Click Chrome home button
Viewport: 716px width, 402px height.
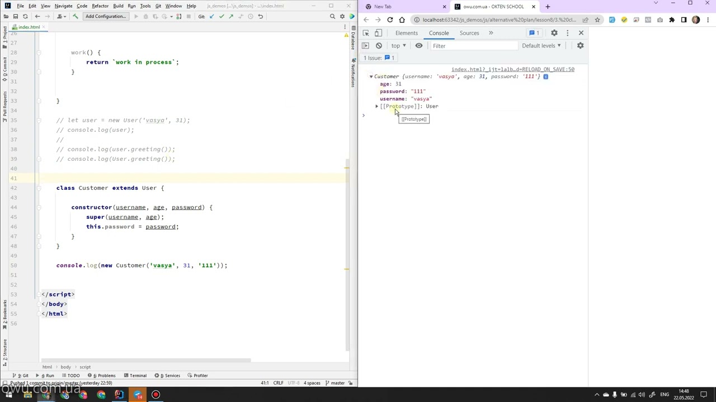click(x=402, y=20)
